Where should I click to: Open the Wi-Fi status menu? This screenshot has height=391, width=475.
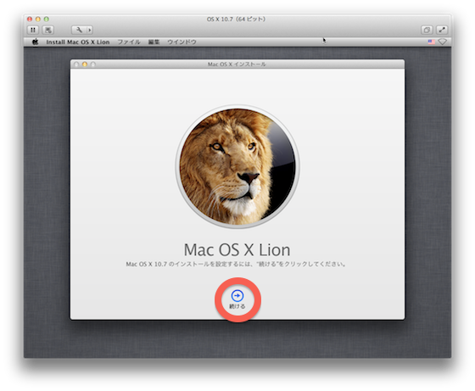pyautogui.click(x=442, y=42)
